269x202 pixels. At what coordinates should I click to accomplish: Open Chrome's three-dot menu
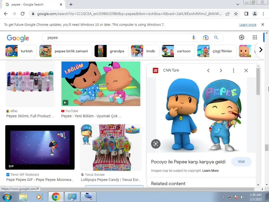coord(263,14)
